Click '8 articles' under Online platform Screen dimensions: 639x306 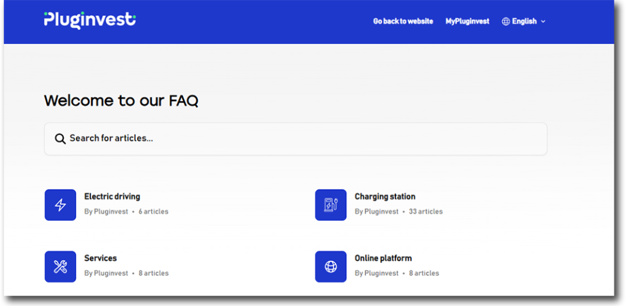point(424,273)
